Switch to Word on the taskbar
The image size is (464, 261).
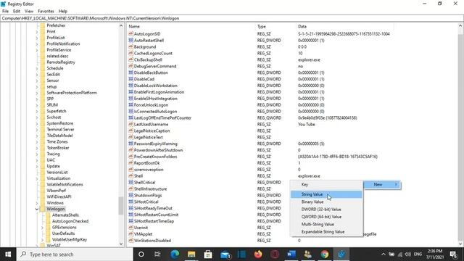click(x=291, y=254)
